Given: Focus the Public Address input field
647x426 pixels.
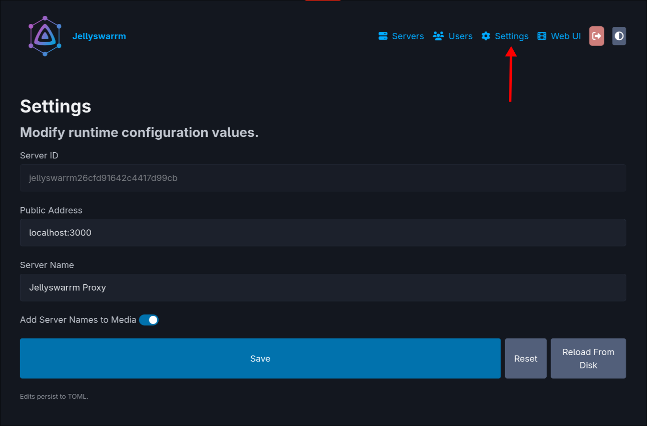Looking at the screenshot, I should pyautogui.click(x=323, y=233).
